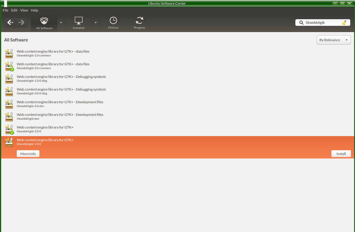Clear search with the broom icon

344,23
